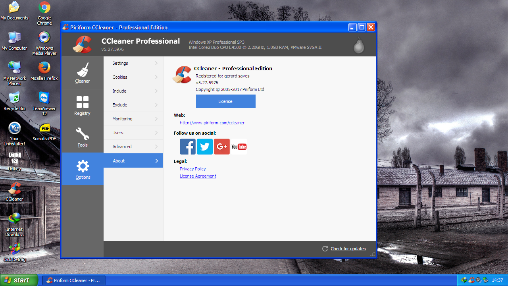The image size is (508, 286).
Task: Click the "Windows XP Professional SP3" system info
Action: [x=216, y=42]
